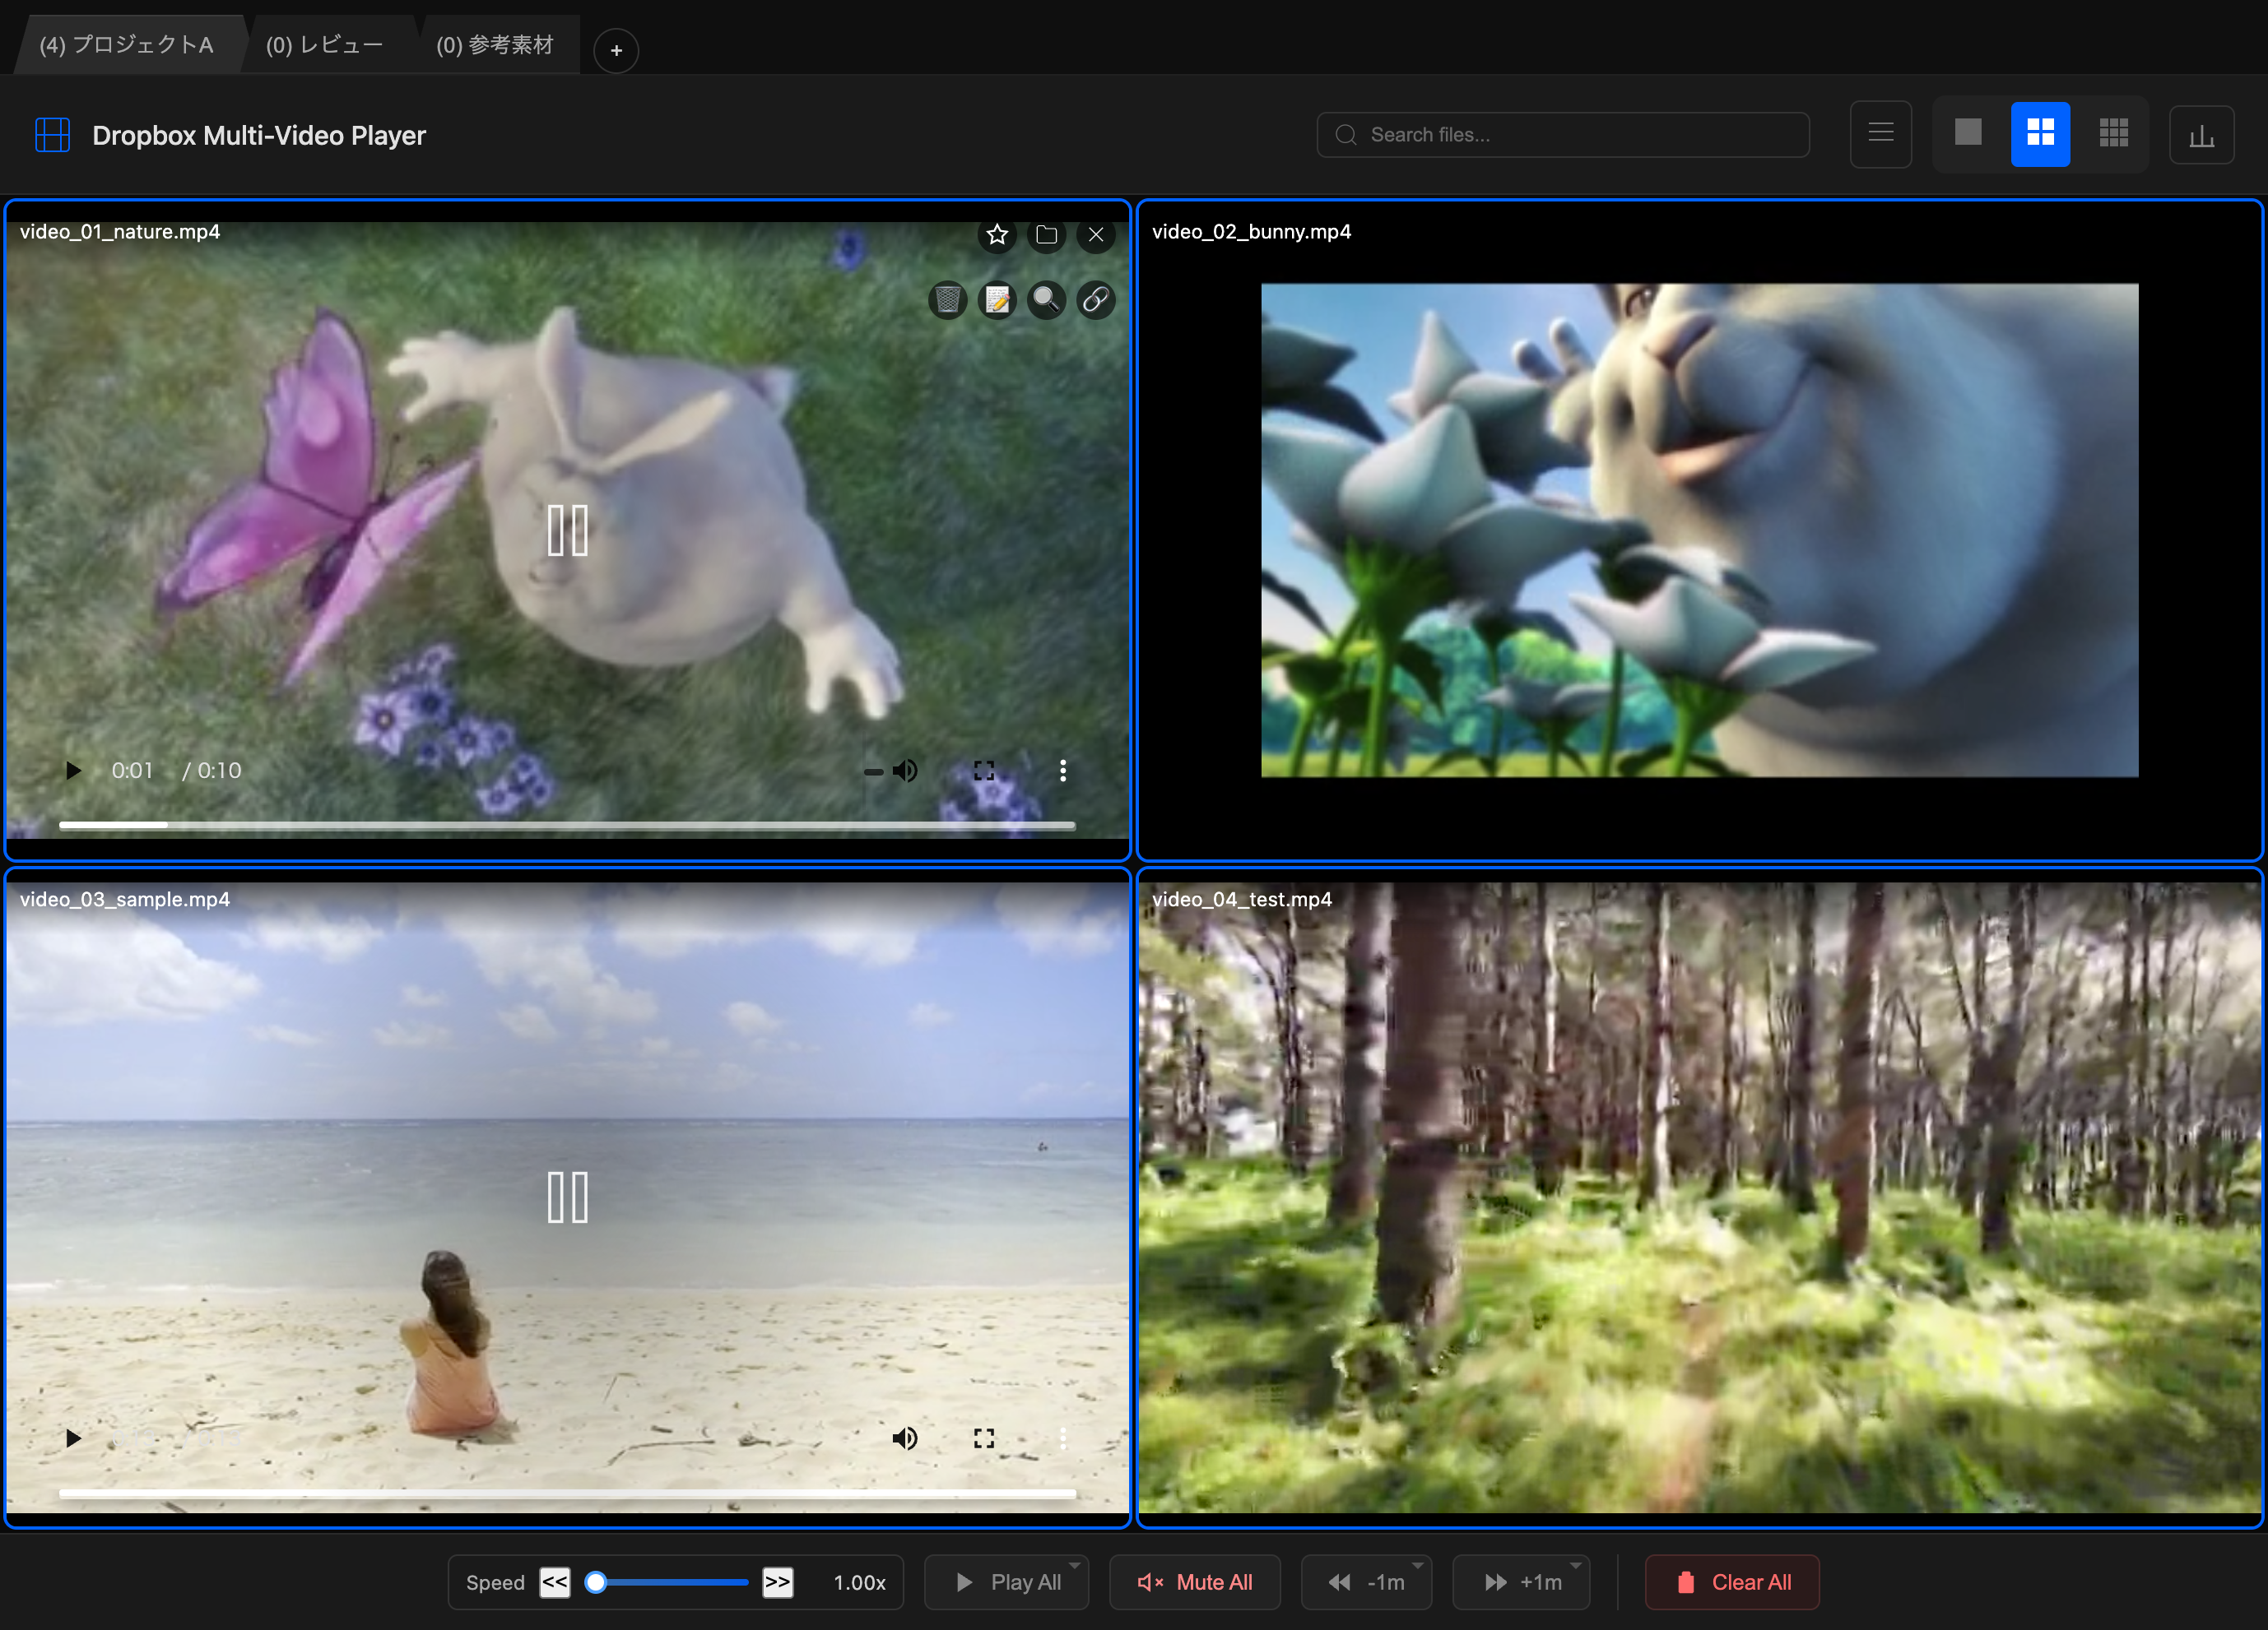Open the 参考素材 tab
Screen dimensions: 2268x1630
(x=495, y=45)
